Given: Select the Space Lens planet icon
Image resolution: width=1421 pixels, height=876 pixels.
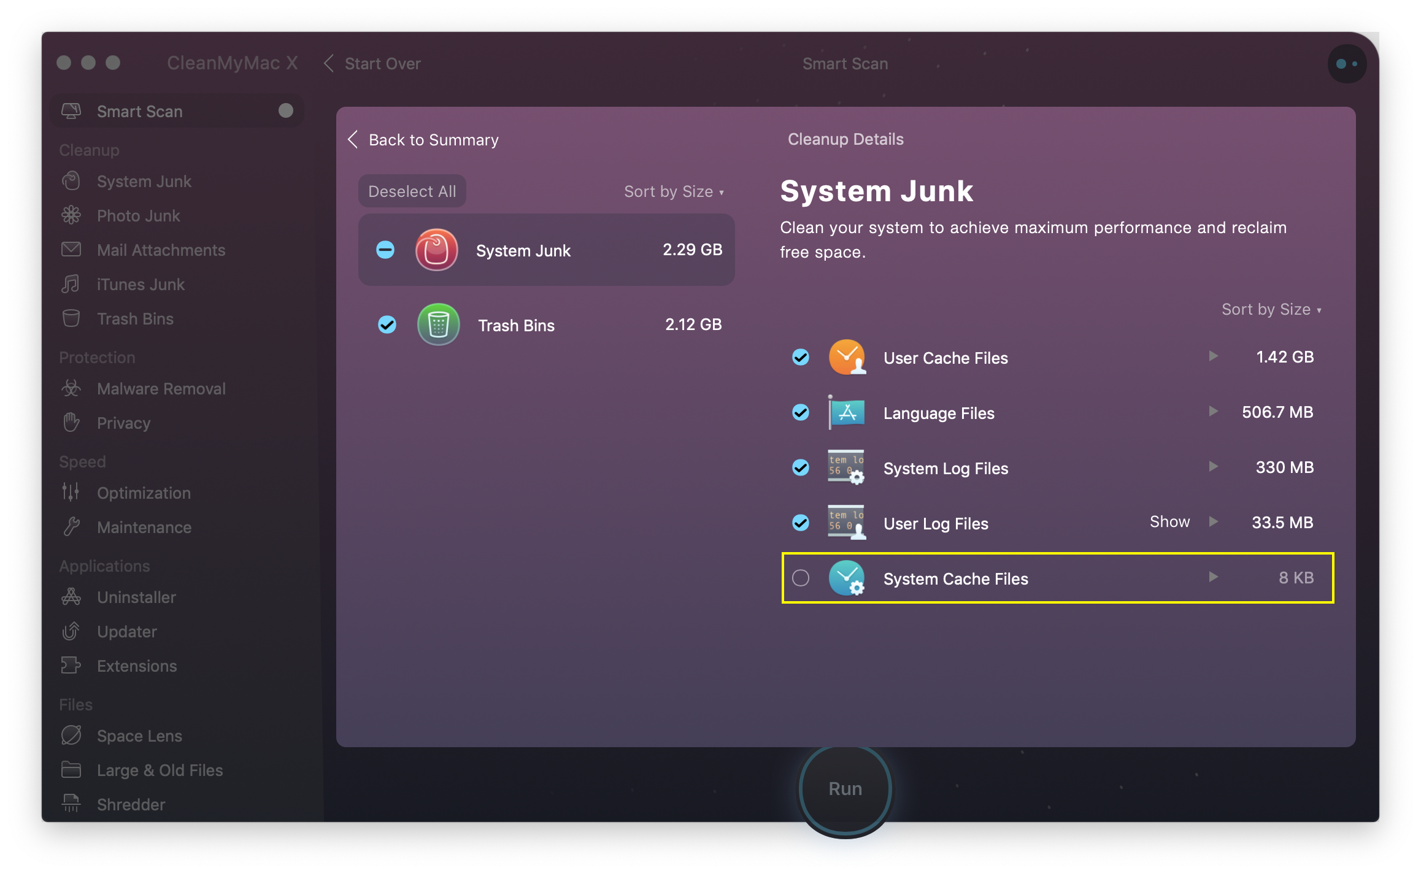Looking at the screenshot, I should coord(71,736).
